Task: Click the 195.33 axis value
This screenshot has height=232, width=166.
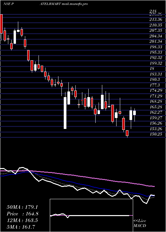Action: 156,52
